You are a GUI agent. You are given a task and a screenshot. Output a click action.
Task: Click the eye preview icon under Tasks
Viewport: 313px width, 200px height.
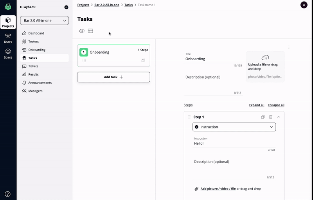click(82, 31)
